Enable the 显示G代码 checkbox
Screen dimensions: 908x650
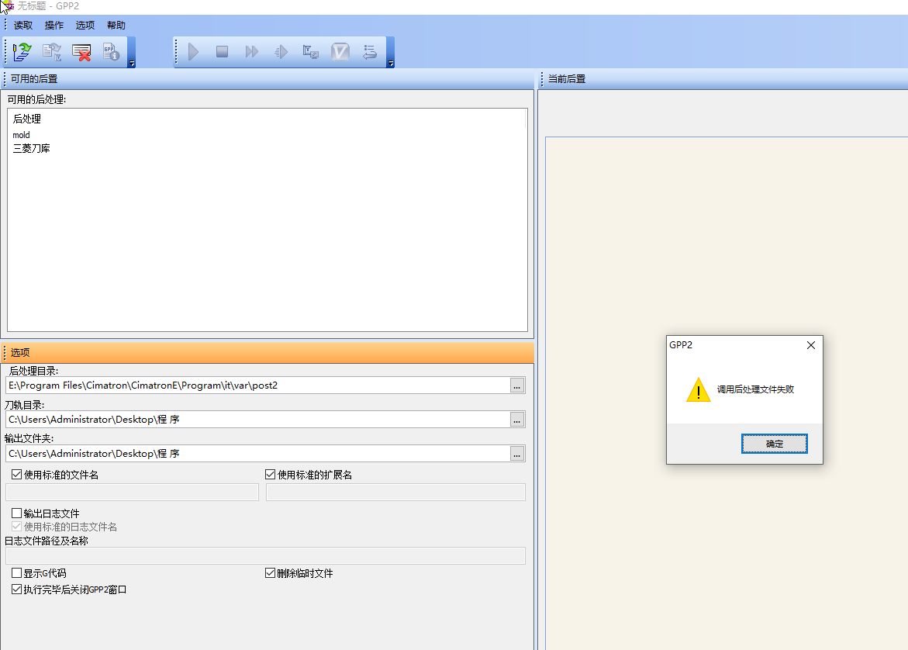(17, 573)
